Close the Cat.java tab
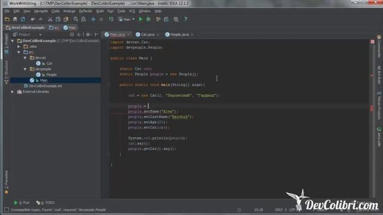This screenshot has width=383, height=215. (158, 35)
